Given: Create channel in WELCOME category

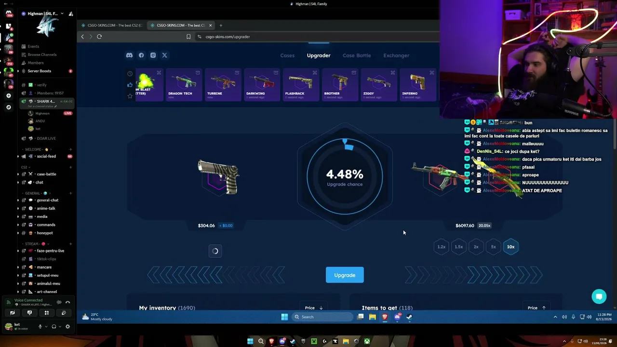Looking at the screenshot, I should [x=70, y=149].
